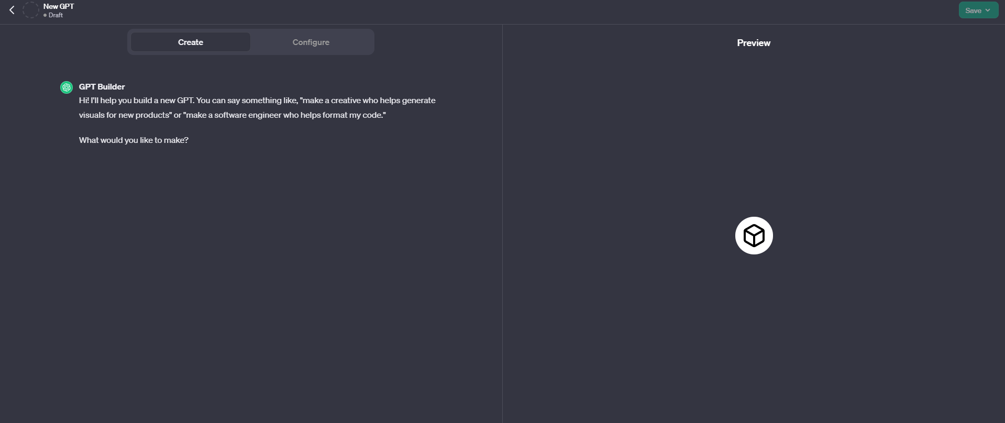Click the cube icon in Preview pane

pyautogui.click(x=754, y=236)
